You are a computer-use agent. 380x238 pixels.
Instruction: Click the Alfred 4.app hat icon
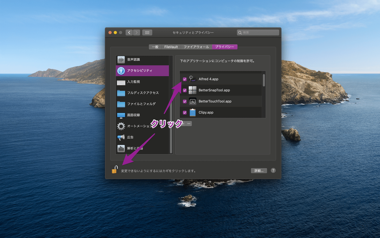pos(193,79)
